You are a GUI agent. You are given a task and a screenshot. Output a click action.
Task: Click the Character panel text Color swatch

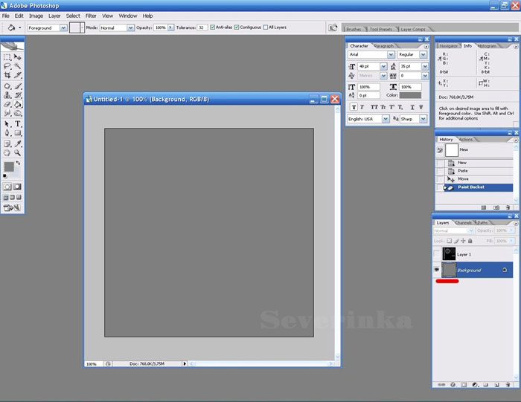click(x=410, y=95)
